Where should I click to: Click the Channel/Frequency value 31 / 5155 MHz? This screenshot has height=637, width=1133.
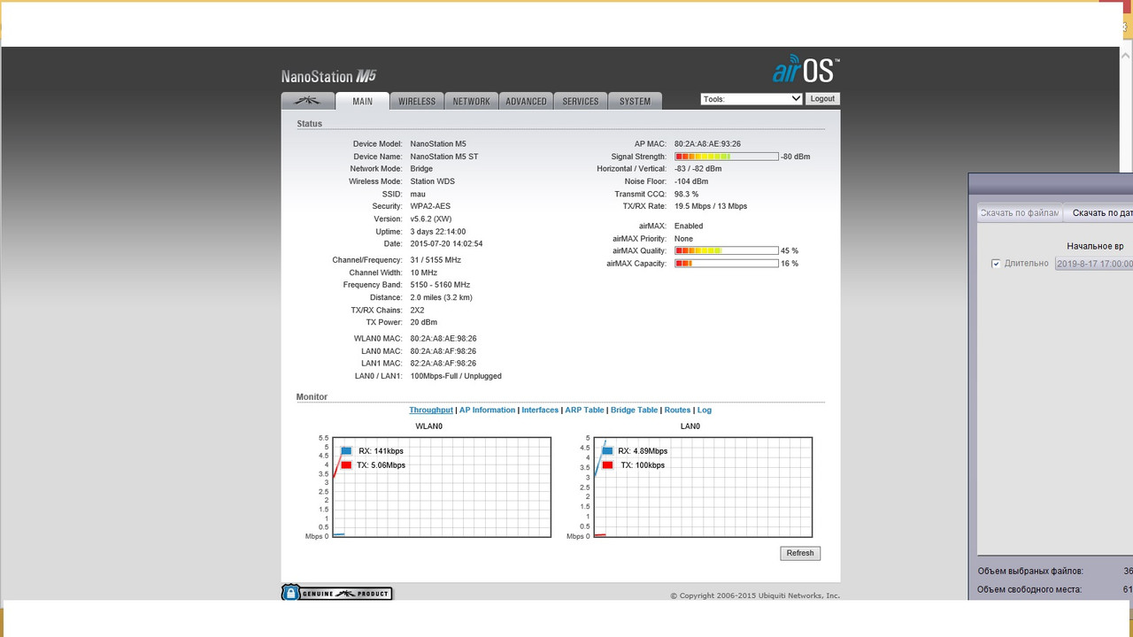tap(435, 260)
